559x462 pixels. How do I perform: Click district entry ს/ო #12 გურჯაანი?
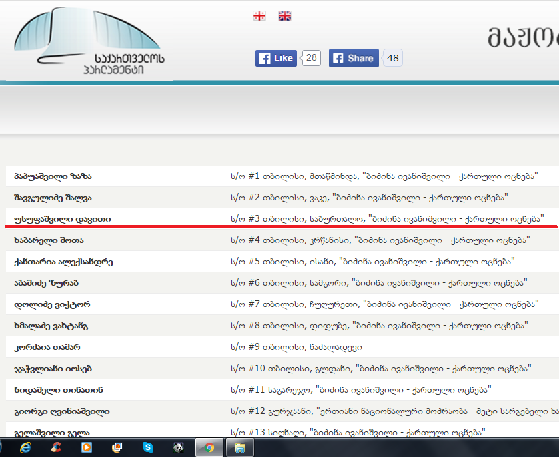[395, 411]
